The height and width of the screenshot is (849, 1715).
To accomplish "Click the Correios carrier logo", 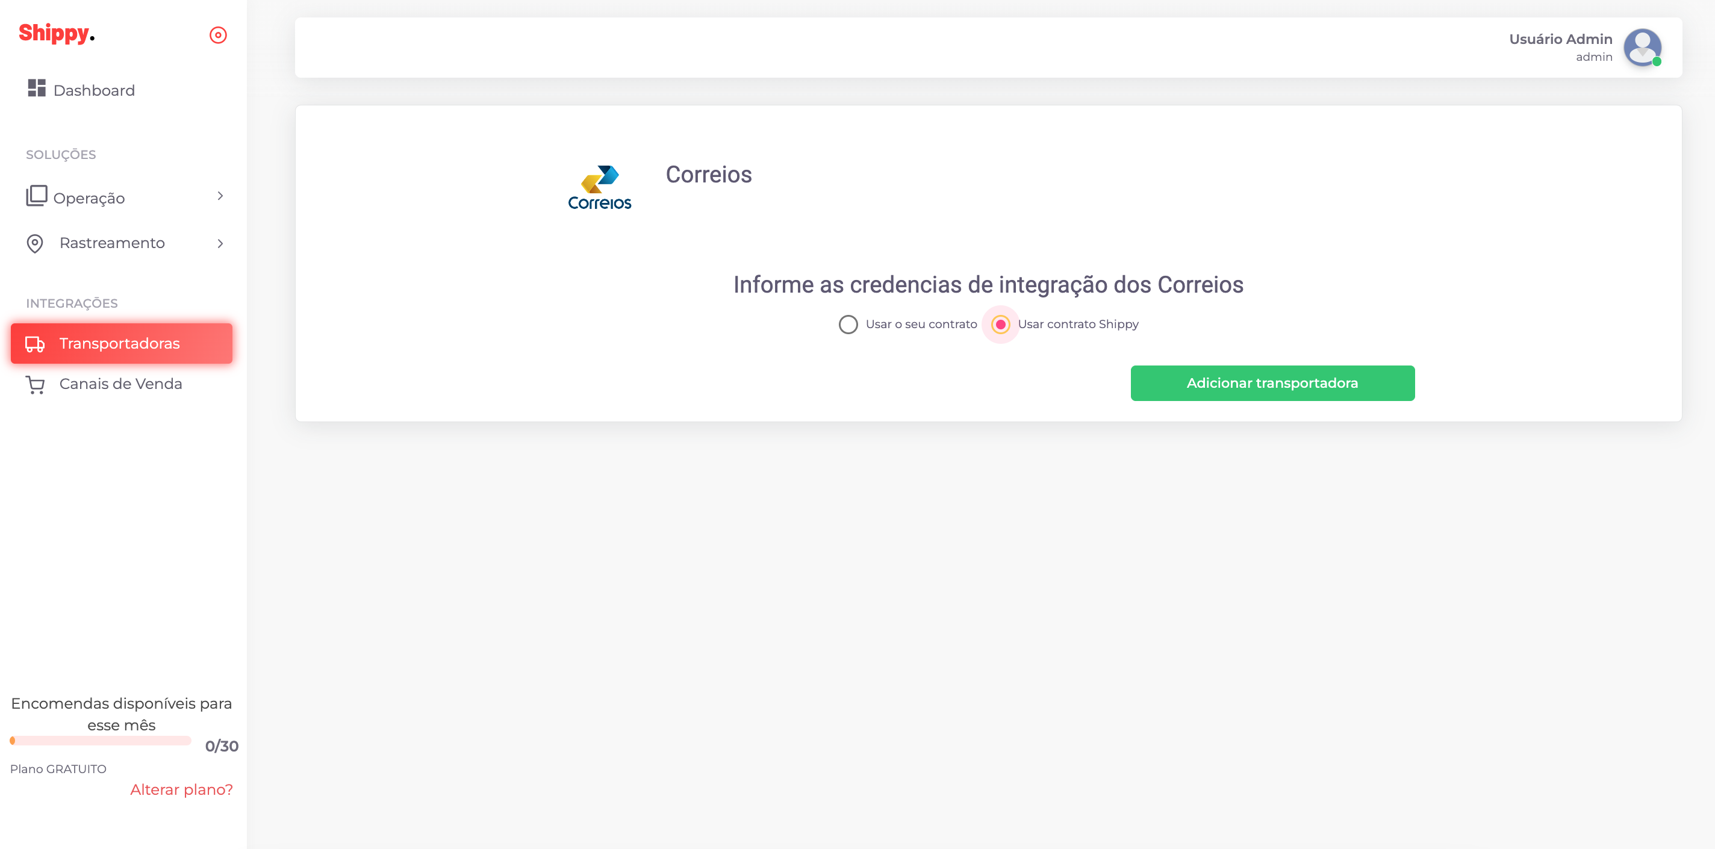I will 599,188.
